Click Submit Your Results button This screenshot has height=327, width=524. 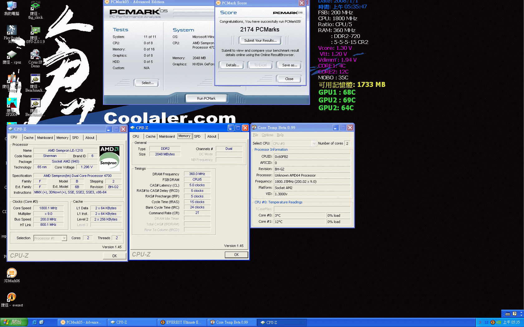click(260, 40)
